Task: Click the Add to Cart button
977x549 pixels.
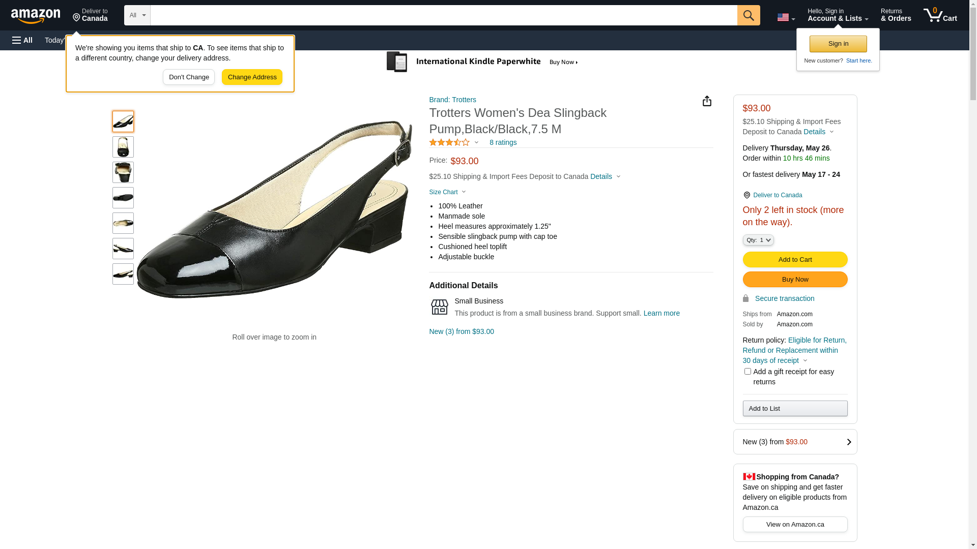Action: 794,260
